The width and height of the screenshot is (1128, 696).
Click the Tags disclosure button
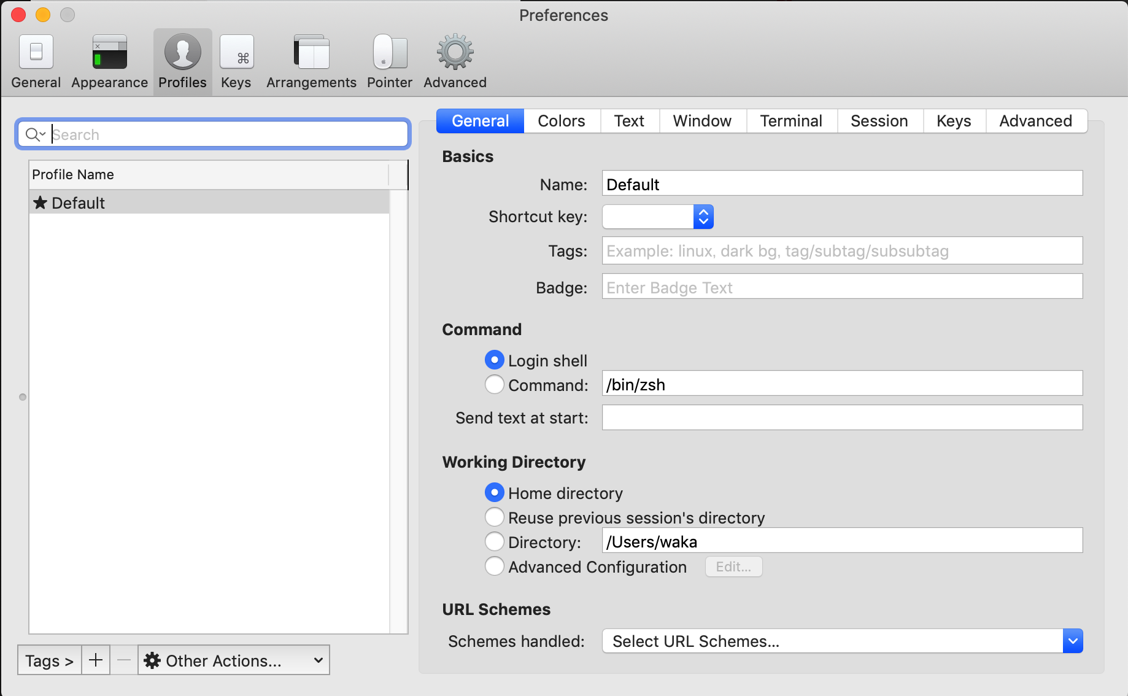(x=48, y=660)
